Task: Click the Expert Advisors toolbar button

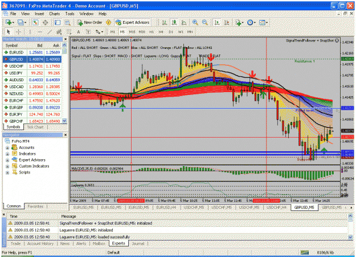Action: click(x=133, y=22)
